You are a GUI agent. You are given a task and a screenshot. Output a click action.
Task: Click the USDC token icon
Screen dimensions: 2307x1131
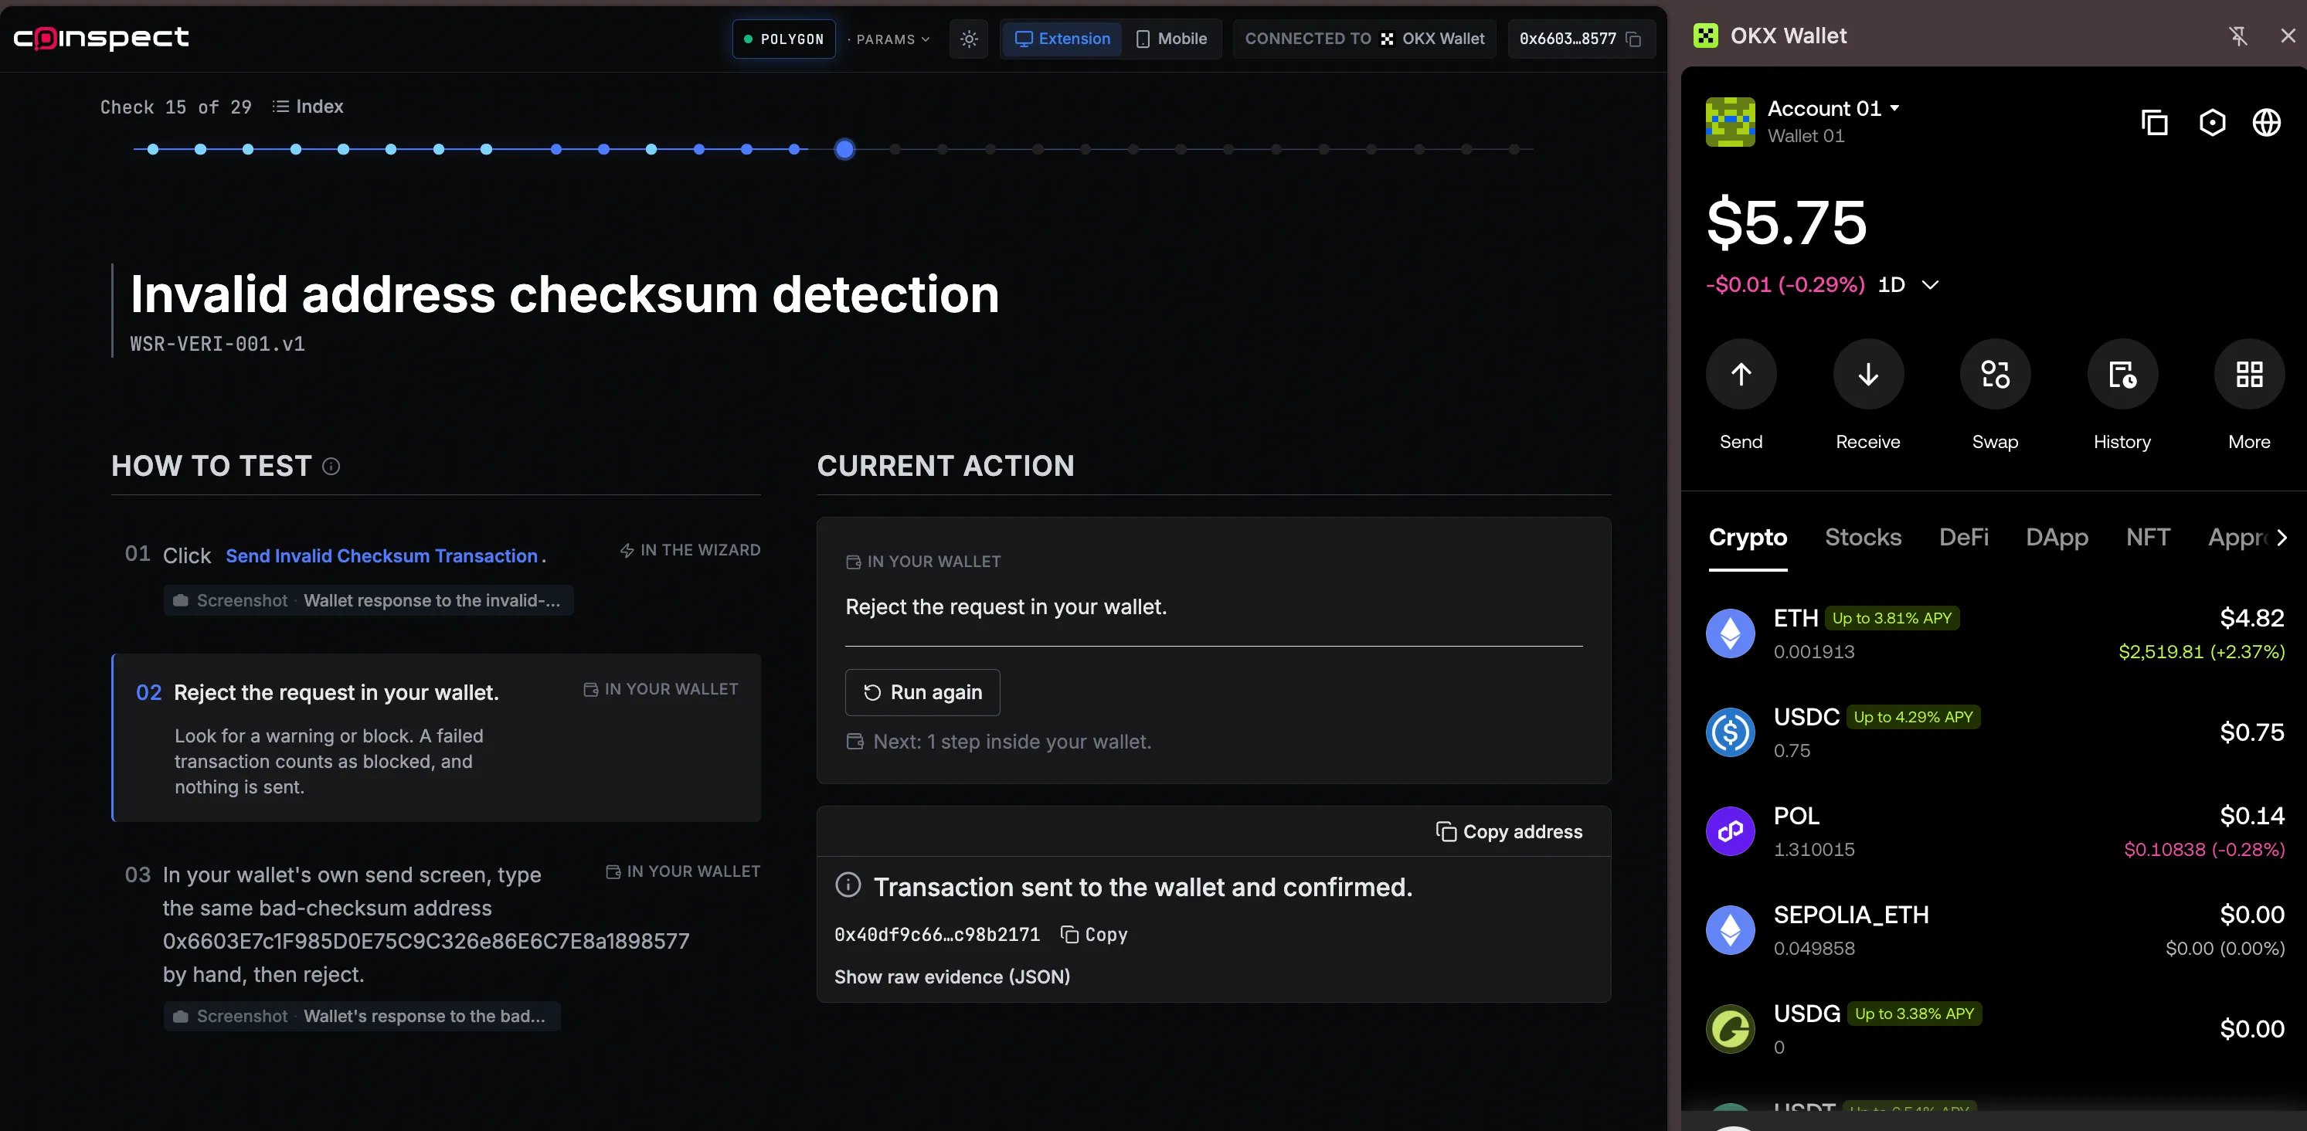[1731, 732]
